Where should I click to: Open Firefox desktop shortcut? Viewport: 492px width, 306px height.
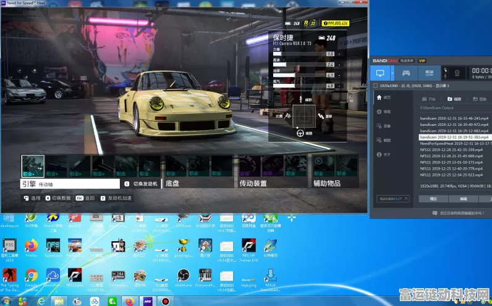click(32, 248)
